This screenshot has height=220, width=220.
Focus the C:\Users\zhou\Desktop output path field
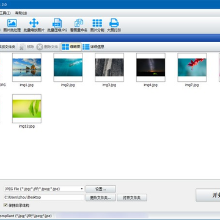[44, 197]
